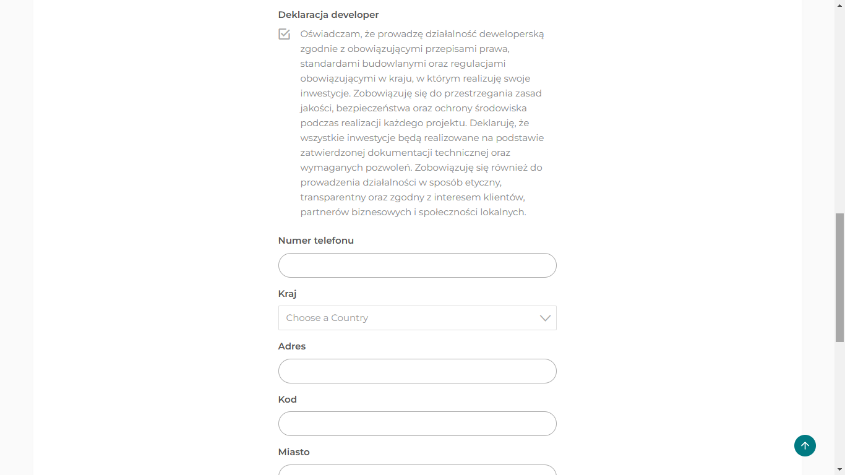Toggle the Deklaracja developer checkbox

(x=285, y=34)
